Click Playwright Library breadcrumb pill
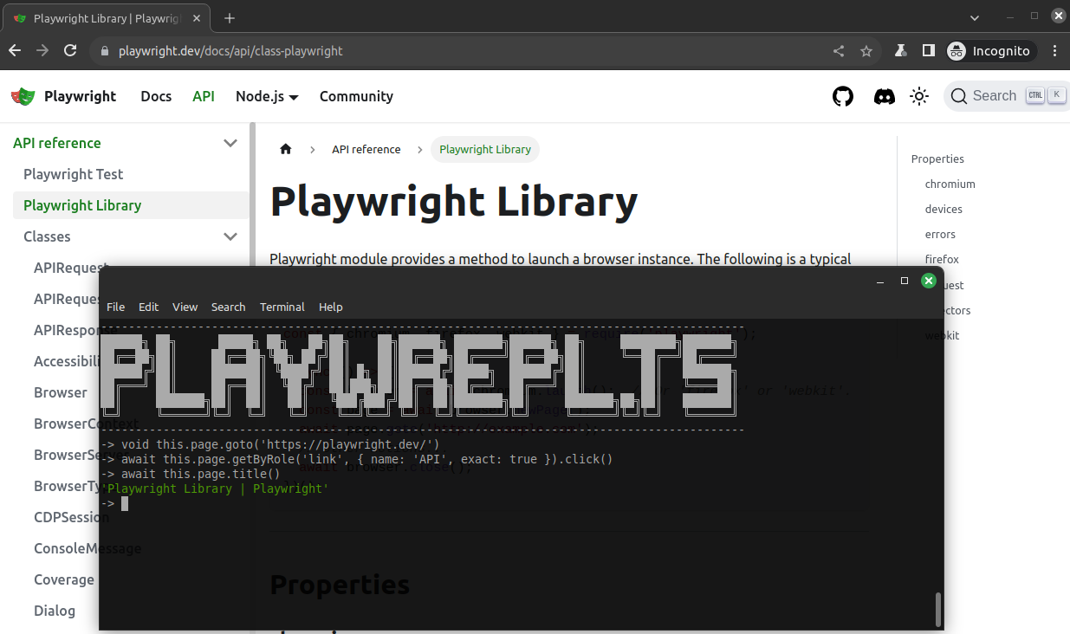Screen dimensions: 1070x634 point(485,149)
